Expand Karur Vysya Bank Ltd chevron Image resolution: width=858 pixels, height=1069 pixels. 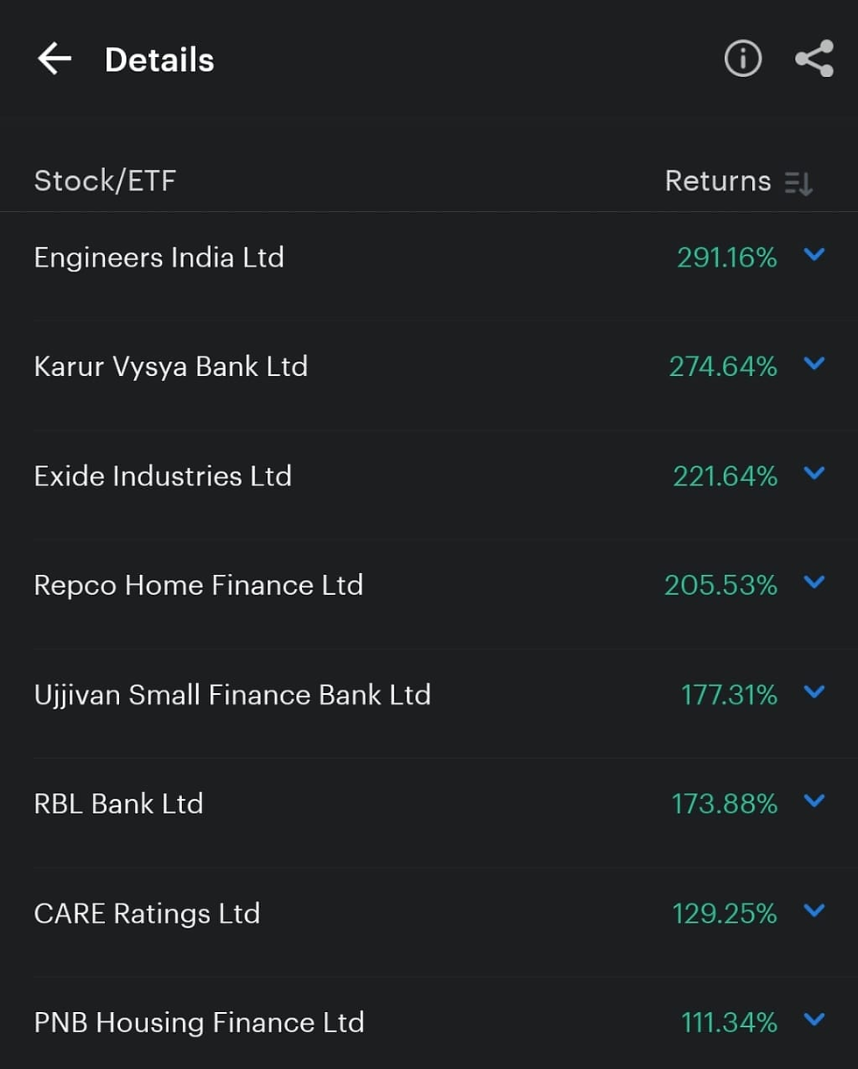[814, 364]
